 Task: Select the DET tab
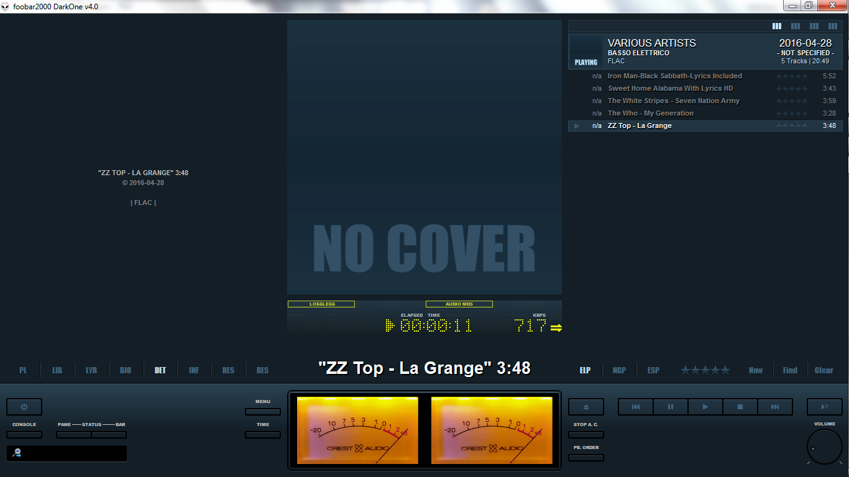pyautogui.click(x=160, y=370)
